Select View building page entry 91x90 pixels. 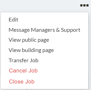(x=31, y=50)
